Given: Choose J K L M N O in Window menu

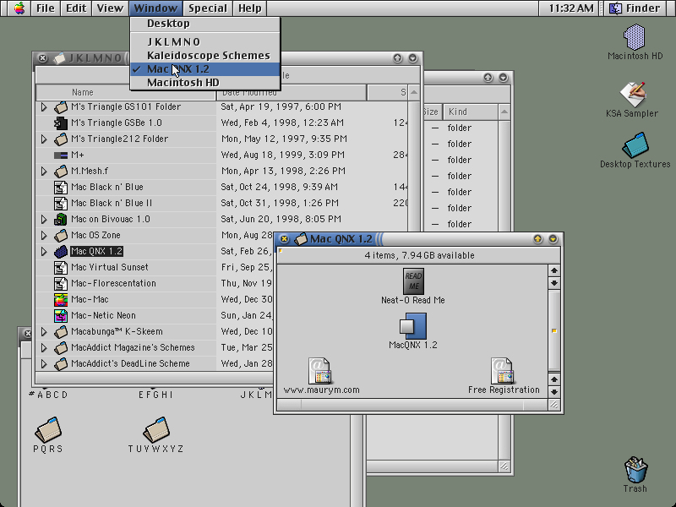Looking at the screenshot, I should (205, 41).
